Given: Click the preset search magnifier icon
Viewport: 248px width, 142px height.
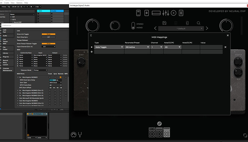Looking at the screenshot, I should pos(198,23).
